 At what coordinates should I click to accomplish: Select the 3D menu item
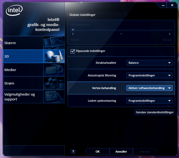(x=34, y=56)
